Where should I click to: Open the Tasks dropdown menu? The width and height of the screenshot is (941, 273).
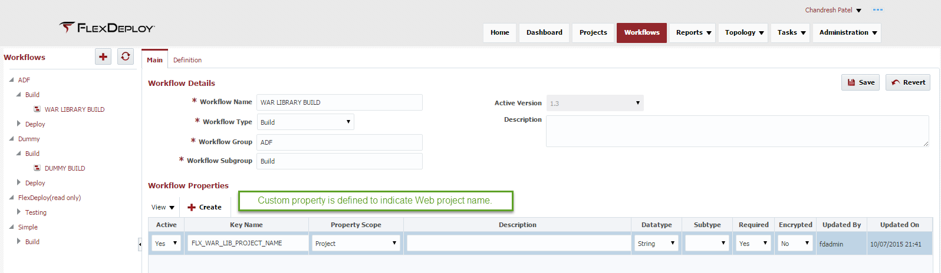coord(791,33)
